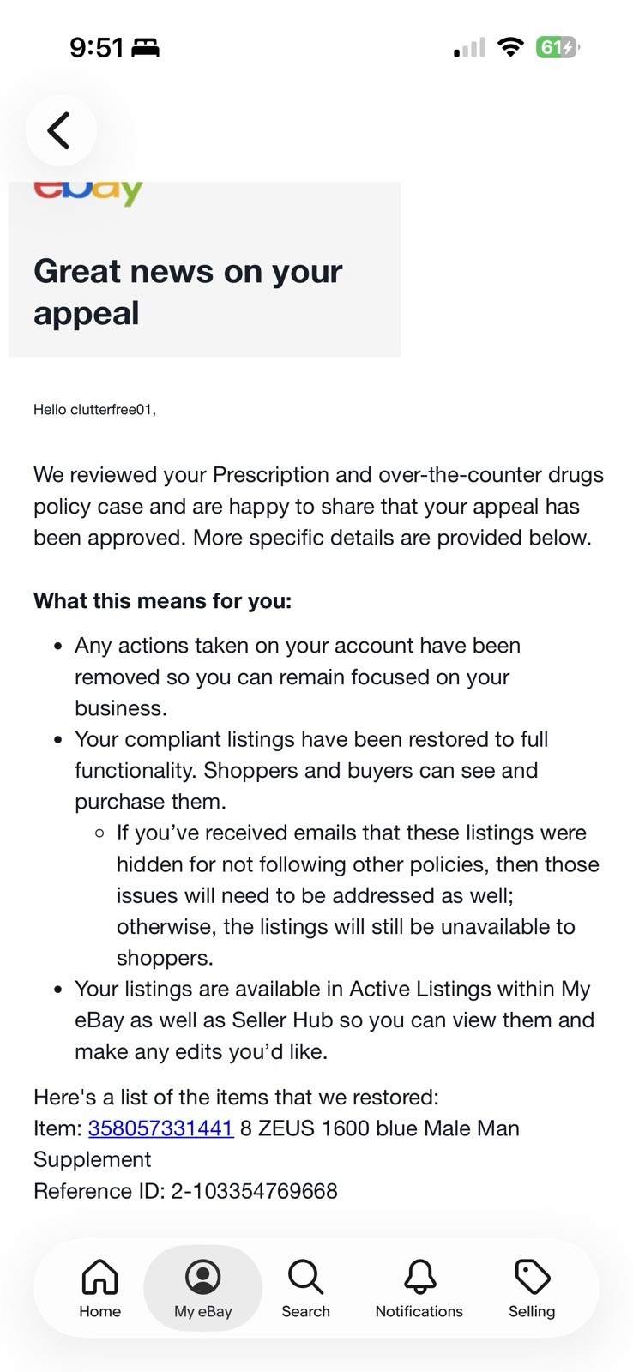The width and height of the screenshot is (633, 1372).
Task: Tap the 9:51 clock in the status bar
Action: pos(97,47)
